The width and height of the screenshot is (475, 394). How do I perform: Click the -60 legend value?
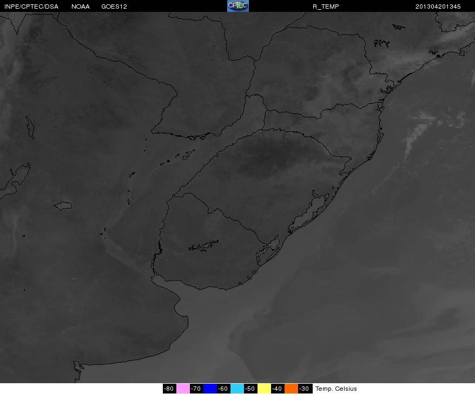pyautogui.click(x=223, y=389)
